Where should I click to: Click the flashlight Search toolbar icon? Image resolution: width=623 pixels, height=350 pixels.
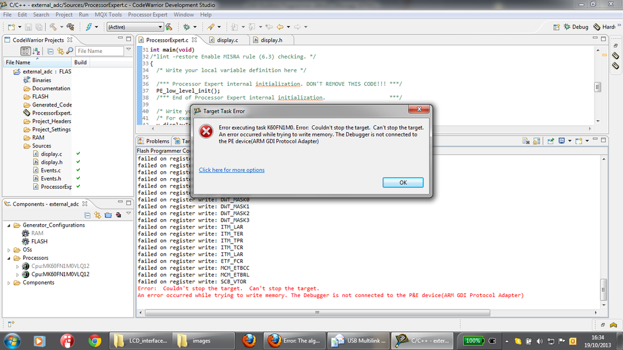click(211, 27)
